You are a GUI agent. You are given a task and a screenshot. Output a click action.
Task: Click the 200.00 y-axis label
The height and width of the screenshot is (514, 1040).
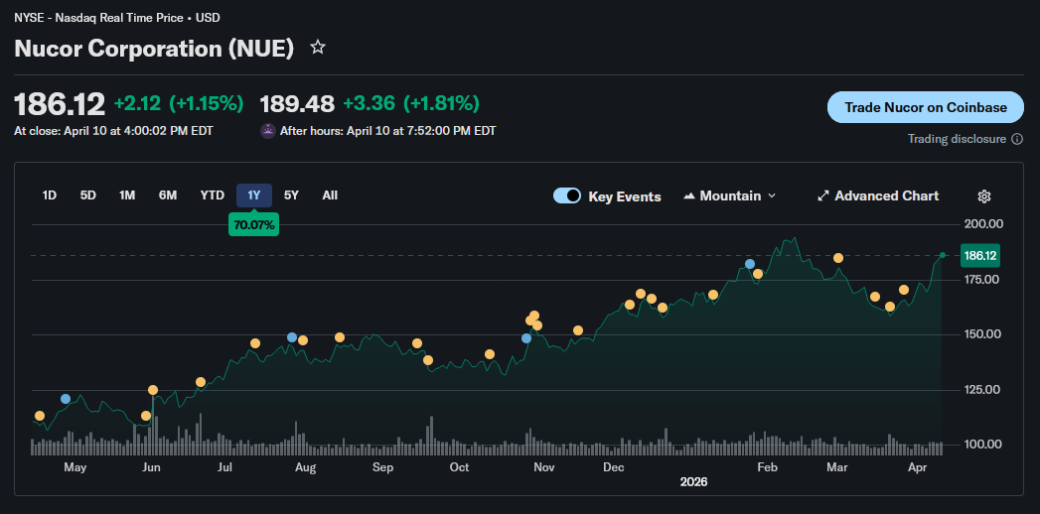pyautogui.click(x=984, y=224)
